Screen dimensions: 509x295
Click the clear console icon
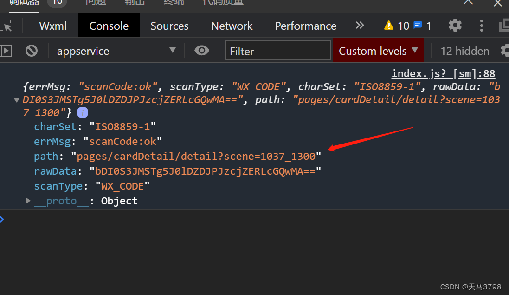[31, 51]
